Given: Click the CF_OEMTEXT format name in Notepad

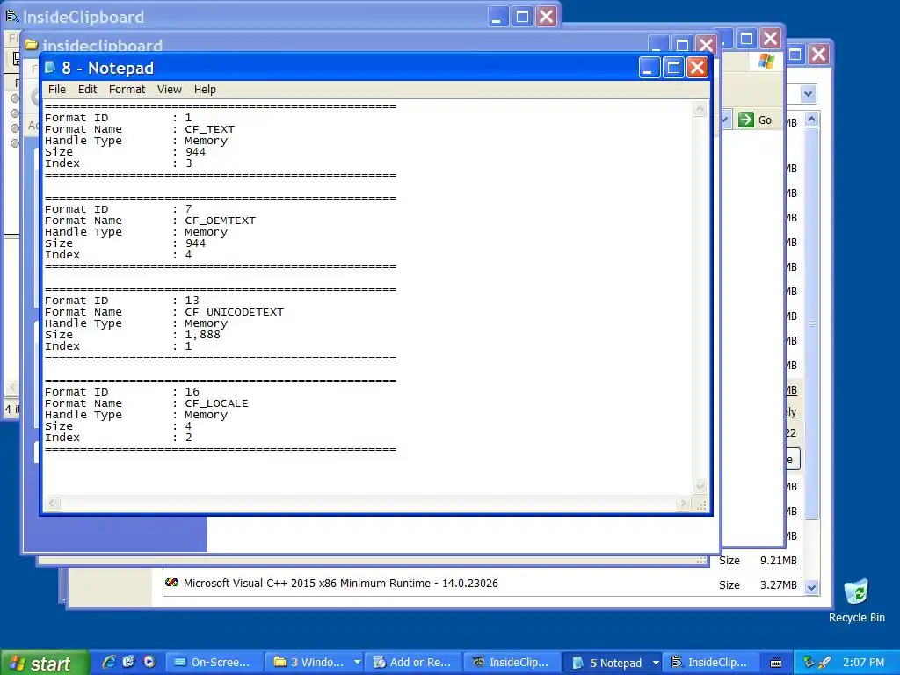Looking at the screenshot, I should pyautogui.click(x=221, y=221).
